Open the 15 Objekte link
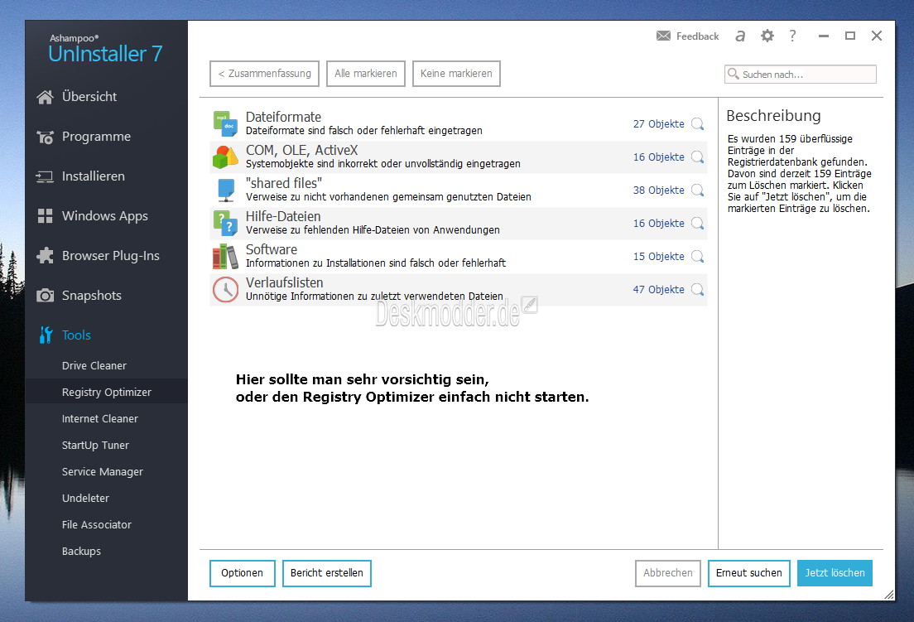The image size is (914, 622). (659, 257)
